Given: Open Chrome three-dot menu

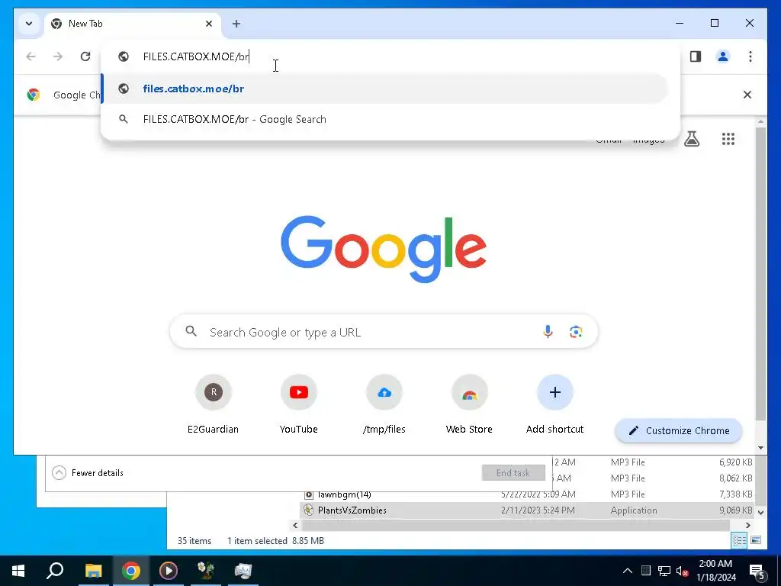Looking at the screenshot, I should [750, 56].
